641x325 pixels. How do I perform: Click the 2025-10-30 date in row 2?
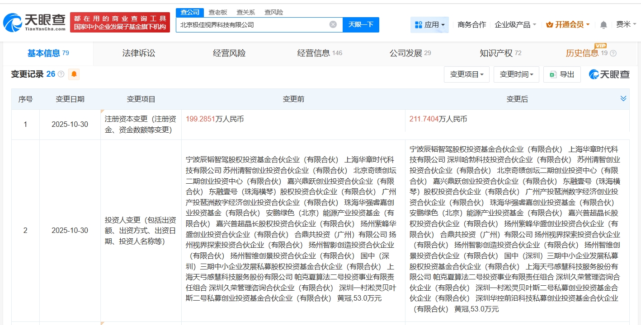(x=70, y=231)
